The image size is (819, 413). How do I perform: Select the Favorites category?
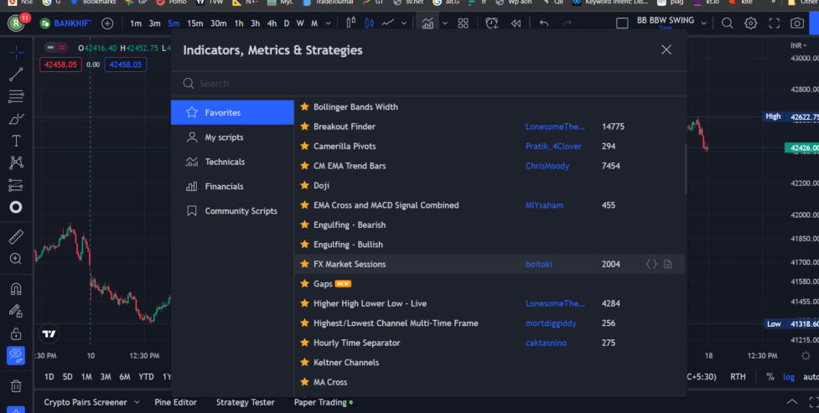(232, 112)
